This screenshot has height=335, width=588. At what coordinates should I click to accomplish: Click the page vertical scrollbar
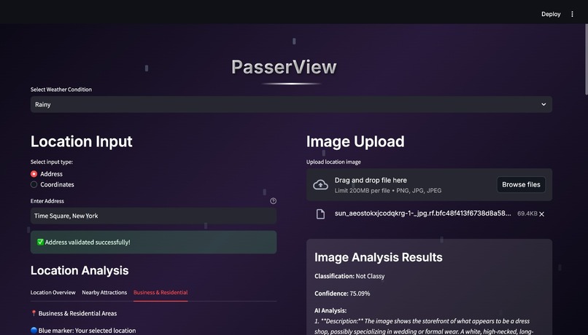(586, 59)
